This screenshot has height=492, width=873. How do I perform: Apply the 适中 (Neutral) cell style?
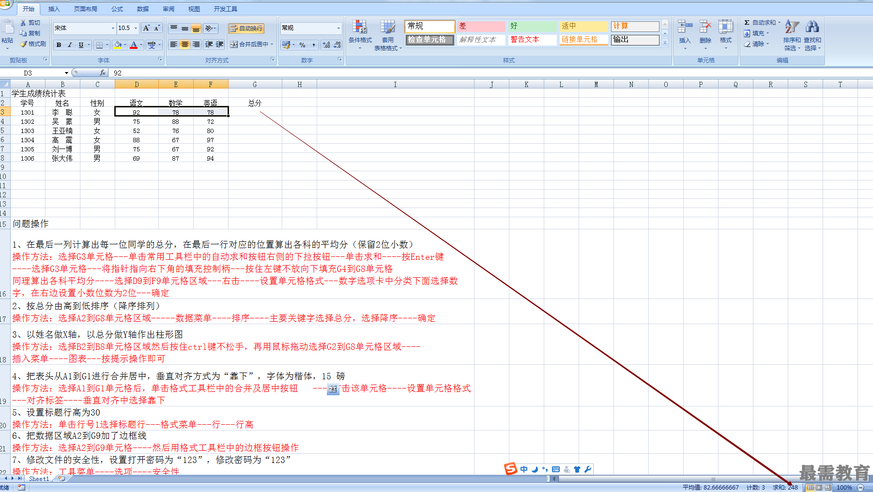tap(583, 26)
